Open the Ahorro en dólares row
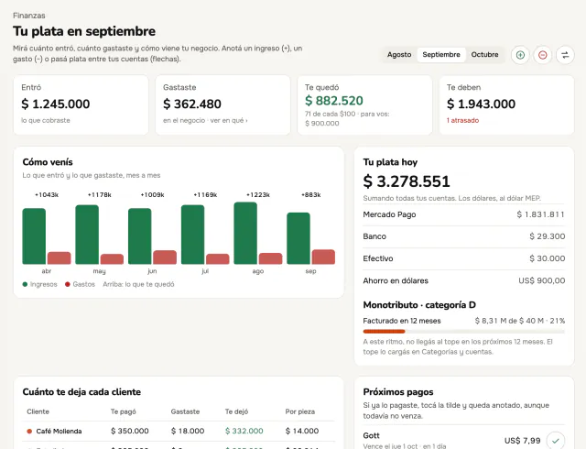The width and height of the screenshot is (586, 449). coord(464,280)
